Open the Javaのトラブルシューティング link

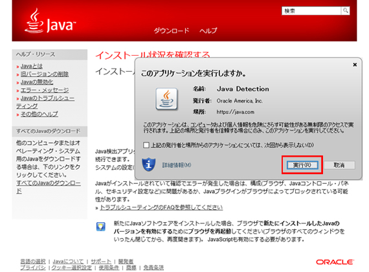pyautogui.click(x=45, y=102)
